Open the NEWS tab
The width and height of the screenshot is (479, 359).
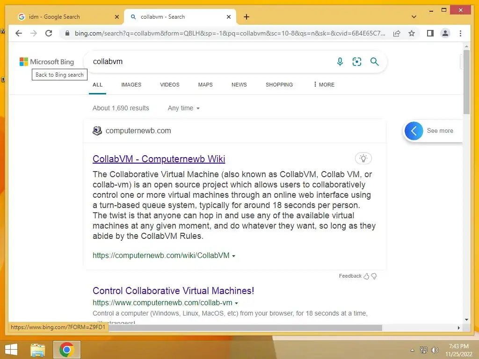click(239, 85)
